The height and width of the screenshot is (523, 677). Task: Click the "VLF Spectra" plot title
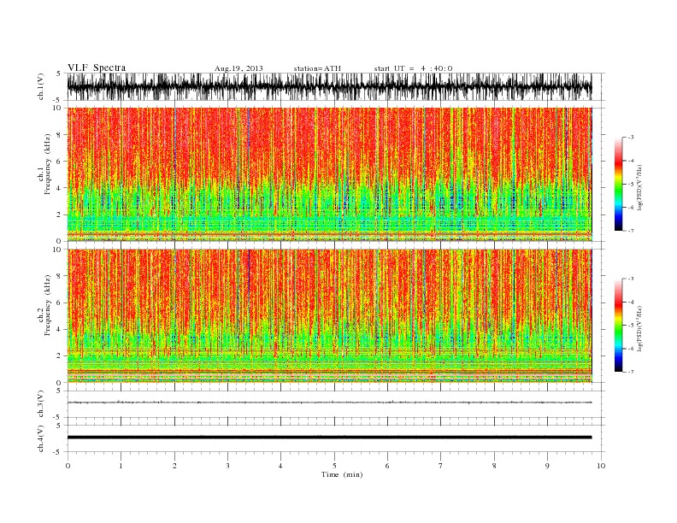pyautogui.click(x=97, y=68)
